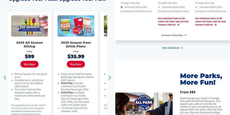Click the partially visible third card image
230x115 pixels.
coord(106,26)
